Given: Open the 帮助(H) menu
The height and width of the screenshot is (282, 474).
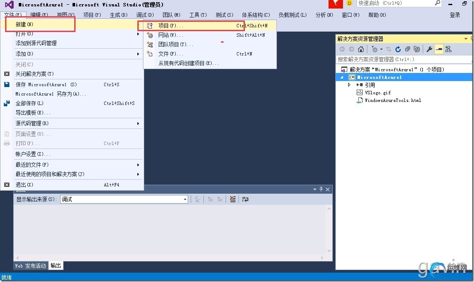Looking at the screenshot, I should (x=377, y=15).
